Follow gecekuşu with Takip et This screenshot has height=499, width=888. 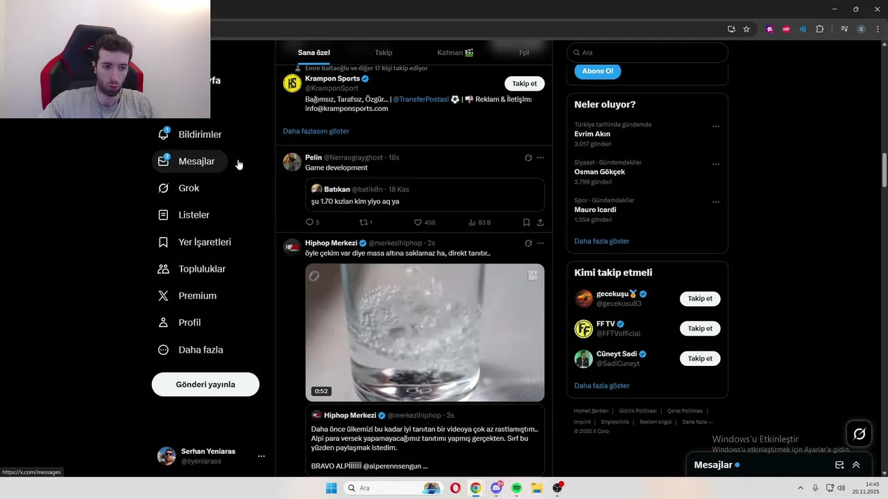click(x=700, y=299)
